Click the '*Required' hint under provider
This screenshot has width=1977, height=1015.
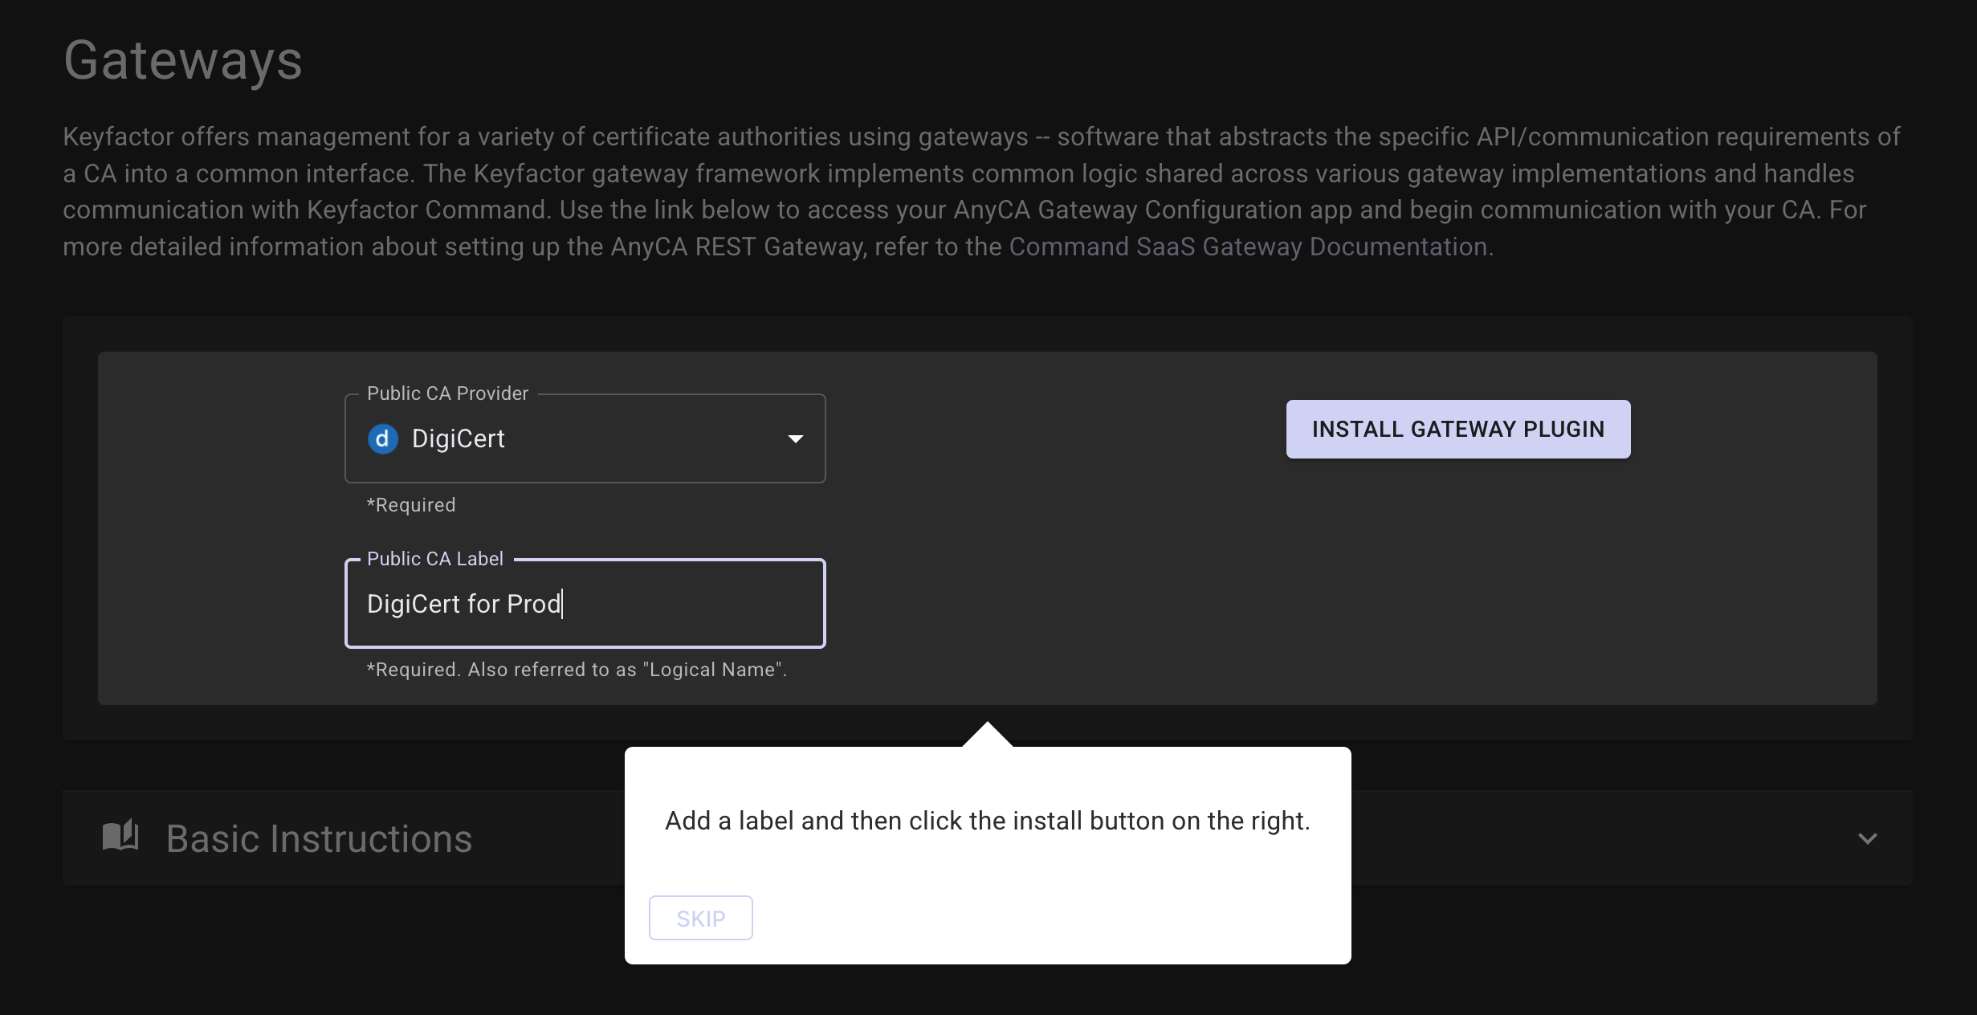click(x=411, y=505)
